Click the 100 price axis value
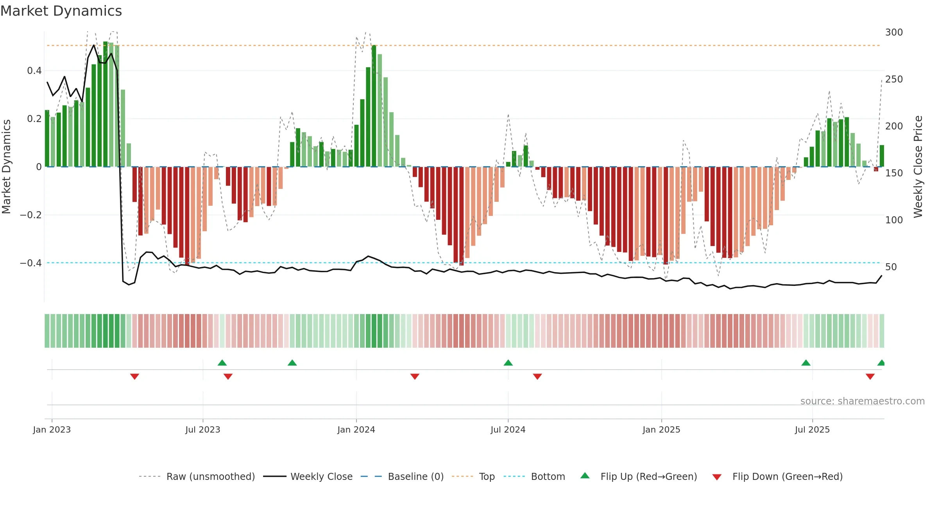Image resolution: width=938 pixels, height=528 pixels. [x=894, y=220]
